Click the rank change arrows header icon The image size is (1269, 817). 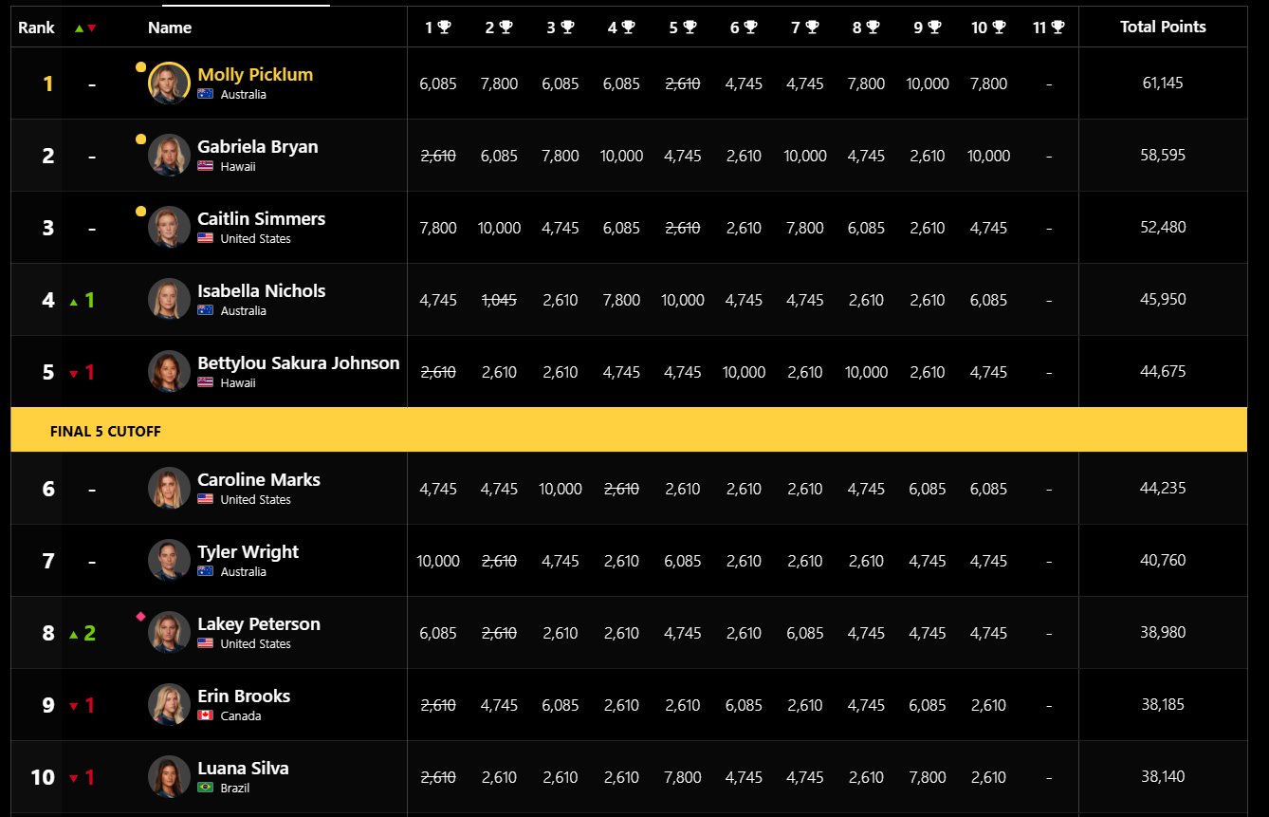point(85,28)
